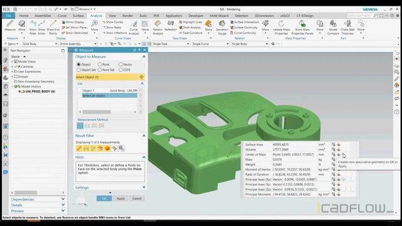The height and width of the screenshot is (226, 402).
Task: Click Cancel in Measure dialog
Action: tap(137, 198)
